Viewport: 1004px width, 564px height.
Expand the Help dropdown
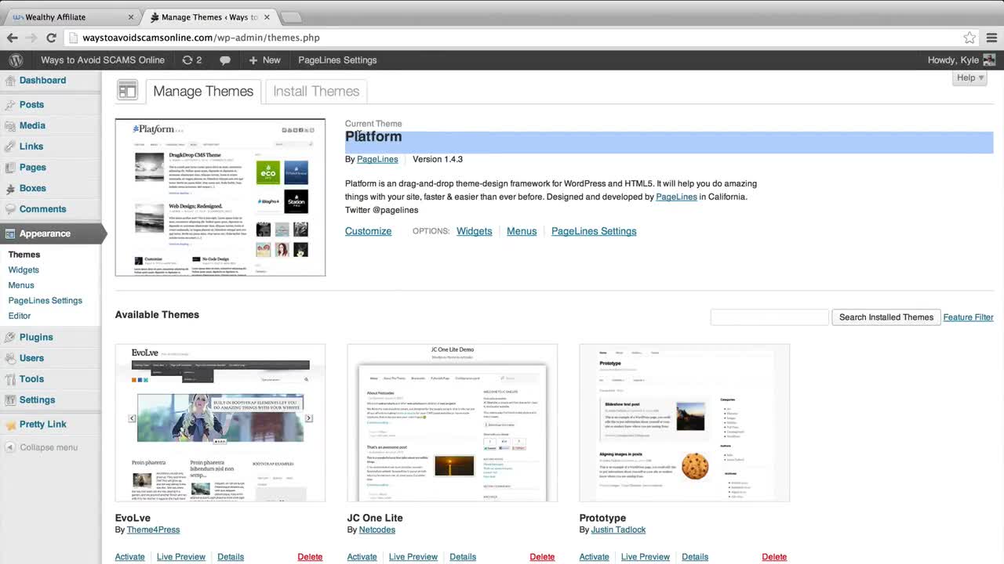[x=970, y=78]
